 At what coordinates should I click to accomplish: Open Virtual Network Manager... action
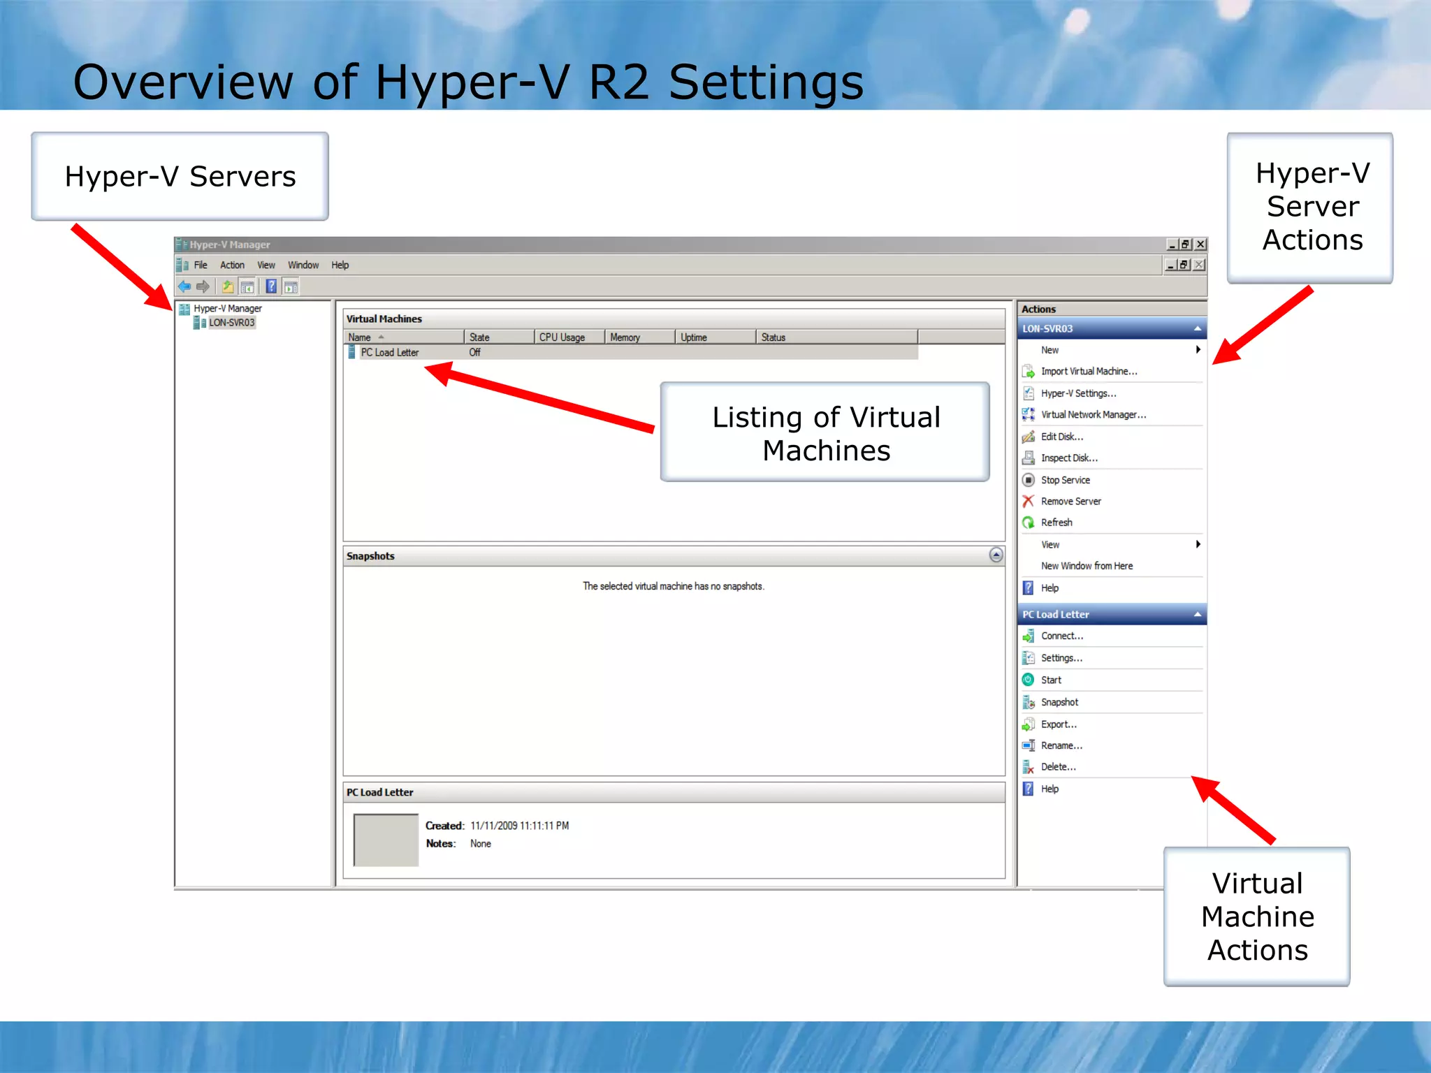pos(1094,415)
